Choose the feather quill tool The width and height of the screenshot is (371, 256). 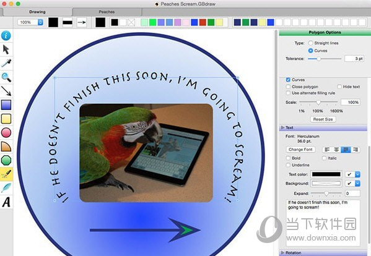point(6,188)
